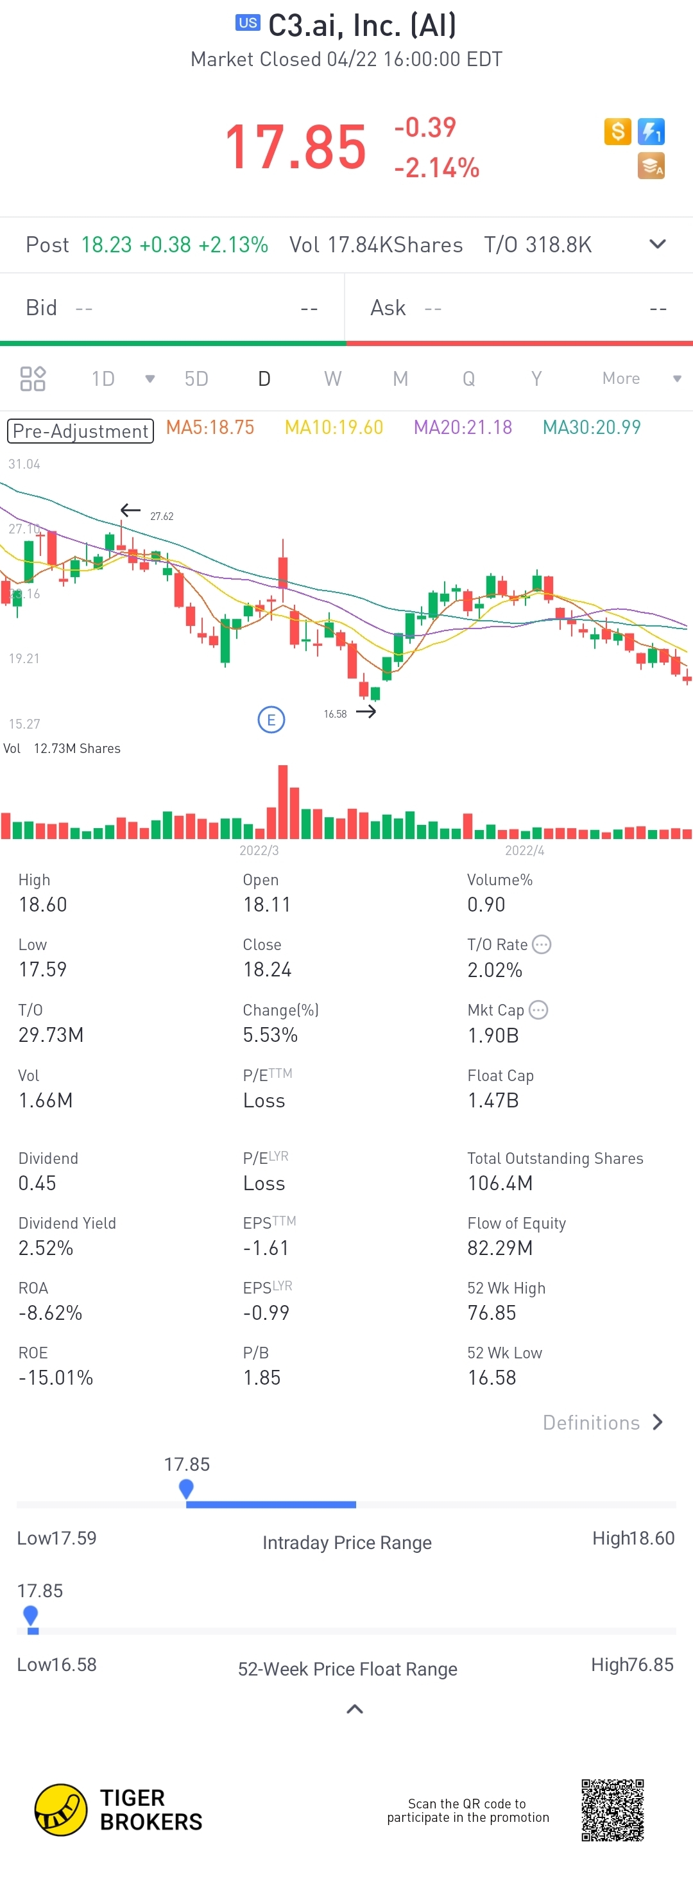Viewport: 693px width, 1888px height.
Task: Toggle the Pre-Adjustment setting
Action: click(81, 430)
